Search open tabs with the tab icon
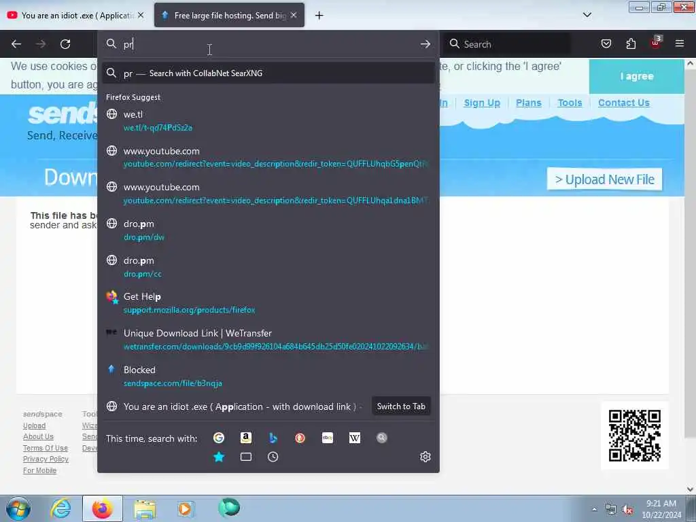The width and height of the screenshot is (696, 522). point(246,457)
